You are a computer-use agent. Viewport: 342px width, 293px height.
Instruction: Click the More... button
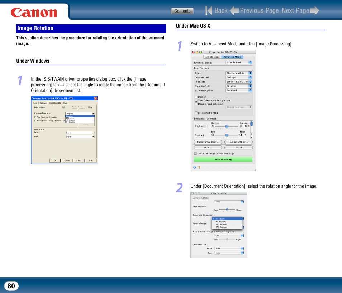pos(208,147)
